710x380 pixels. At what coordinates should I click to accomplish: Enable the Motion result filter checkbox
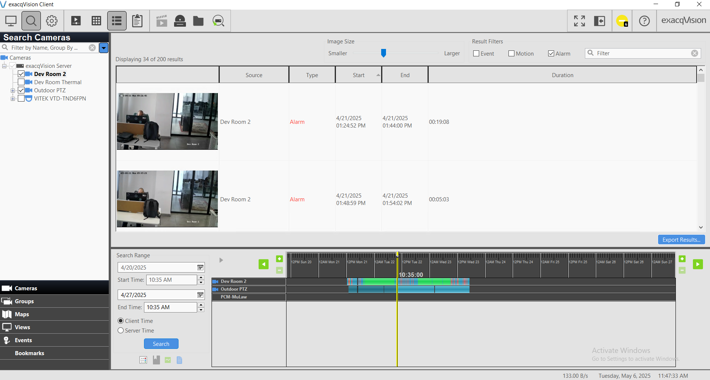pyautogui.click(x=511, y=53)
